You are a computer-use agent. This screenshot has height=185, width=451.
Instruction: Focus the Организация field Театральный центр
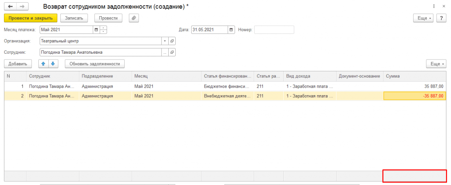tap(101, 41)
